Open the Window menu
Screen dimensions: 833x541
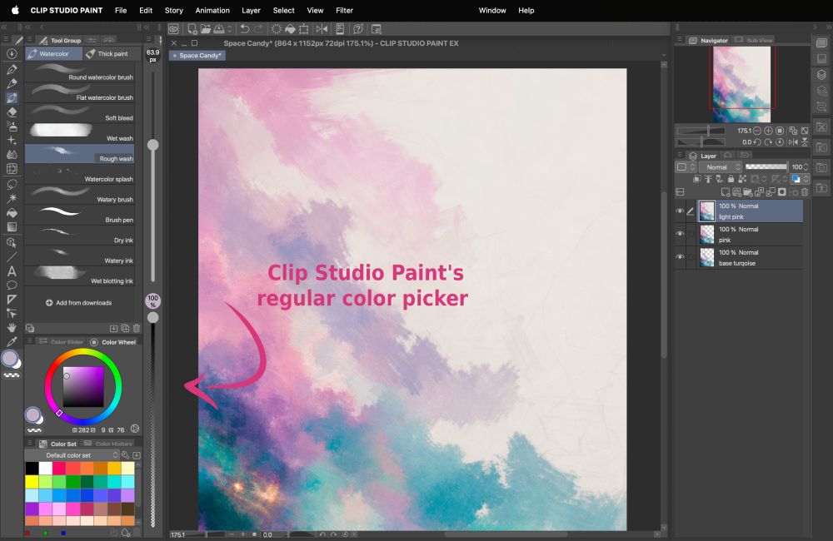coord(492,10)
